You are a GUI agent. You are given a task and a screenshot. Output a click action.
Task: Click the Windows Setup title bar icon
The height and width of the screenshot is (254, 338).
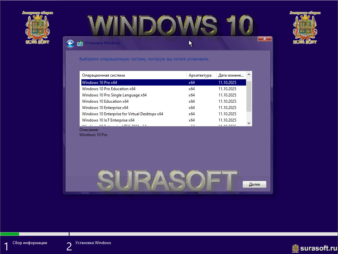(x=80, y=43)
